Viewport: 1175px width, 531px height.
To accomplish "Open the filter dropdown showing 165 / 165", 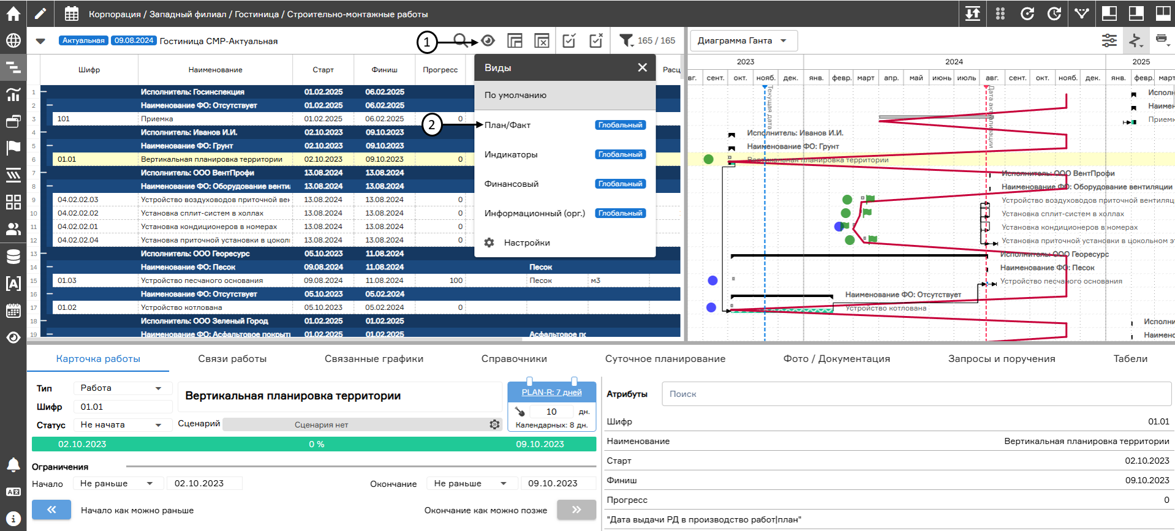I will pos(648,40).
